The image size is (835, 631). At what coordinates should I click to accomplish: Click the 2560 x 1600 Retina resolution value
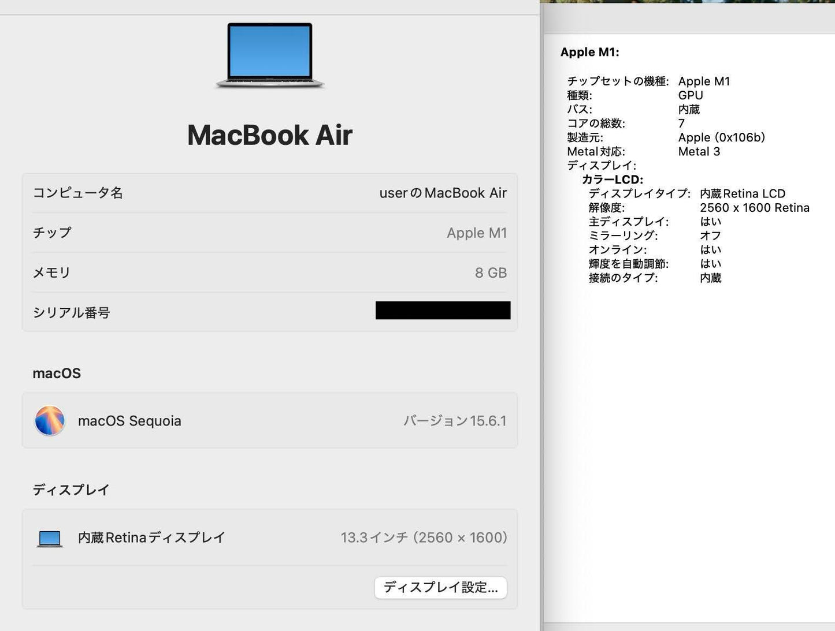point(755,207)
